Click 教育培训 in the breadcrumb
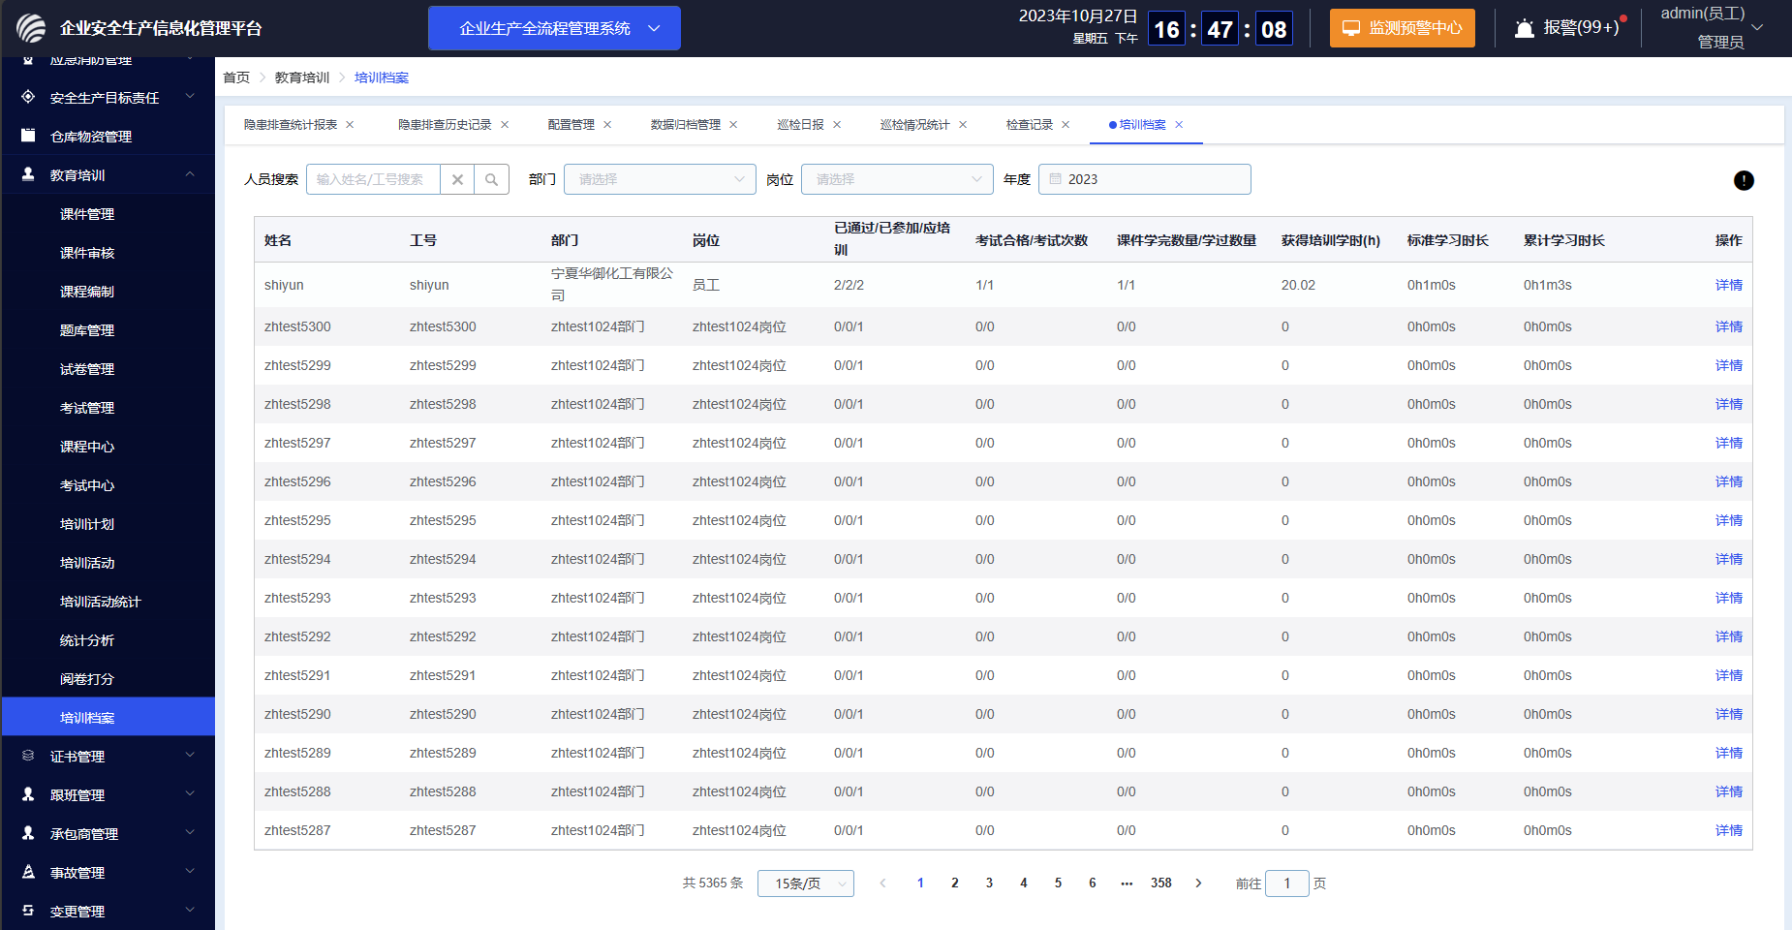This screenshot has width=1792, height=930. coord(302,77)
